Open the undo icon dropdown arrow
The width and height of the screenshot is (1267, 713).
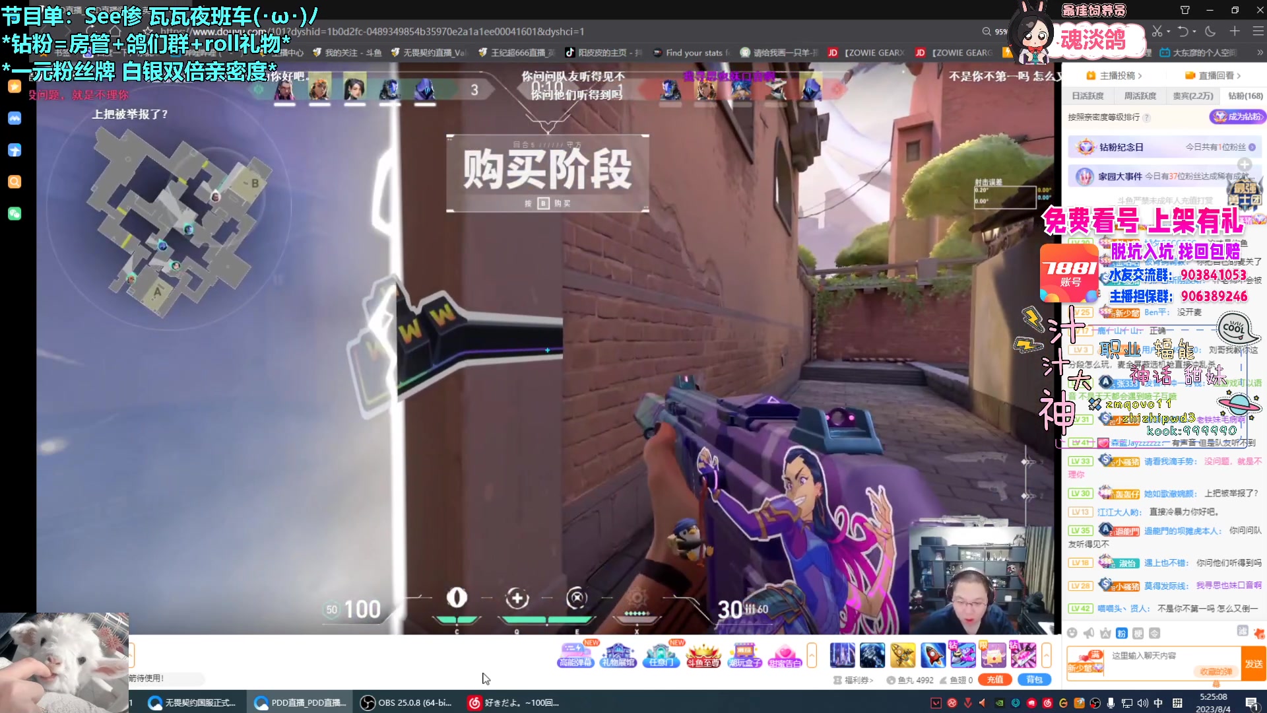(1194, 31)
